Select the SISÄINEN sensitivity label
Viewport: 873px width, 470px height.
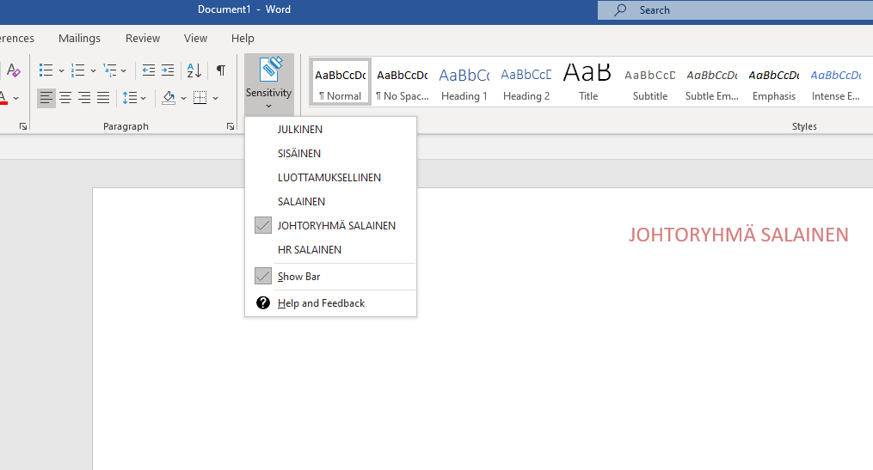[x=331, y=154]
